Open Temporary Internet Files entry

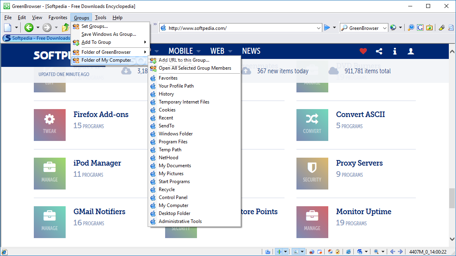[194, 102]
